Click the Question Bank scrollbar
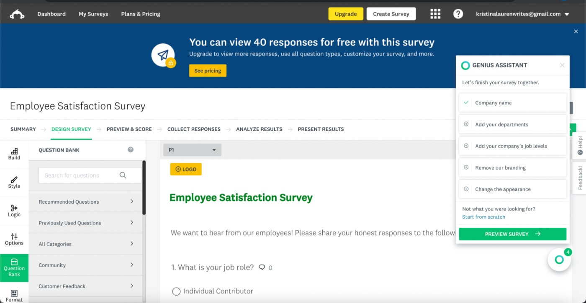Viewport: 586px width, 303px height. tap(144, 188)
